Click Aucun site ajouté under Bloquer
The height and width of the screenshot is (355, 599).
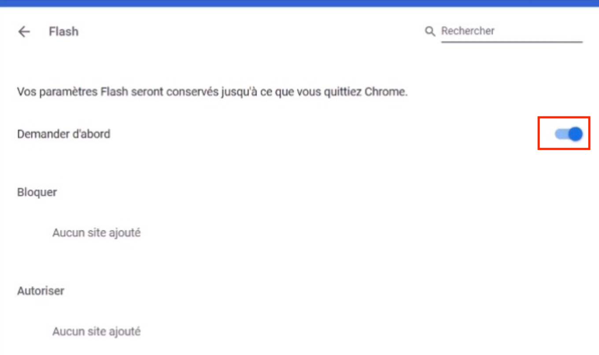96,233
